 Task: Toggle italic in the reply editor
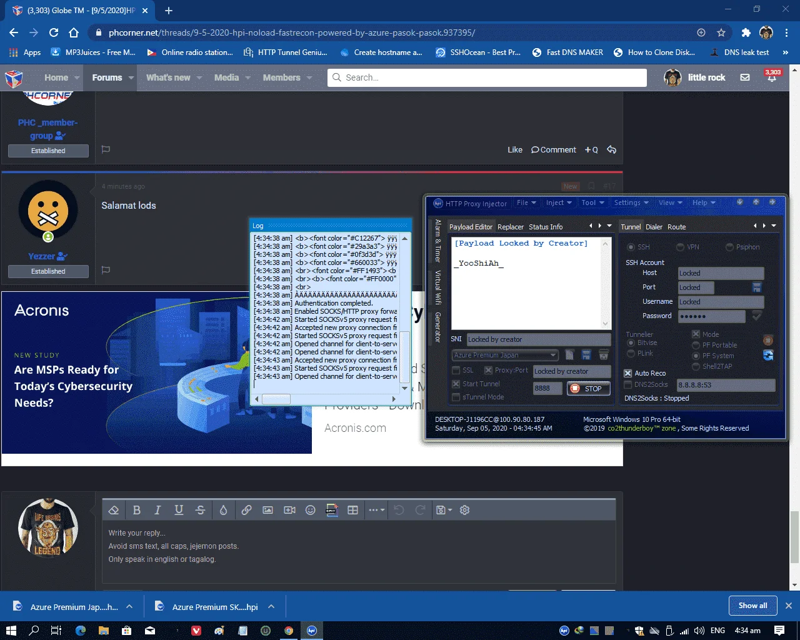(157, 510)
